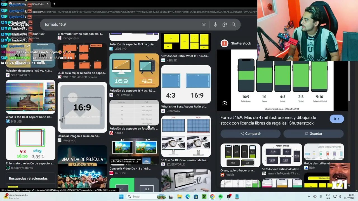Open Spotify from the taskbar
This screenshot has width=358, height=201.
pyautogui.click(x=220, y=197)
